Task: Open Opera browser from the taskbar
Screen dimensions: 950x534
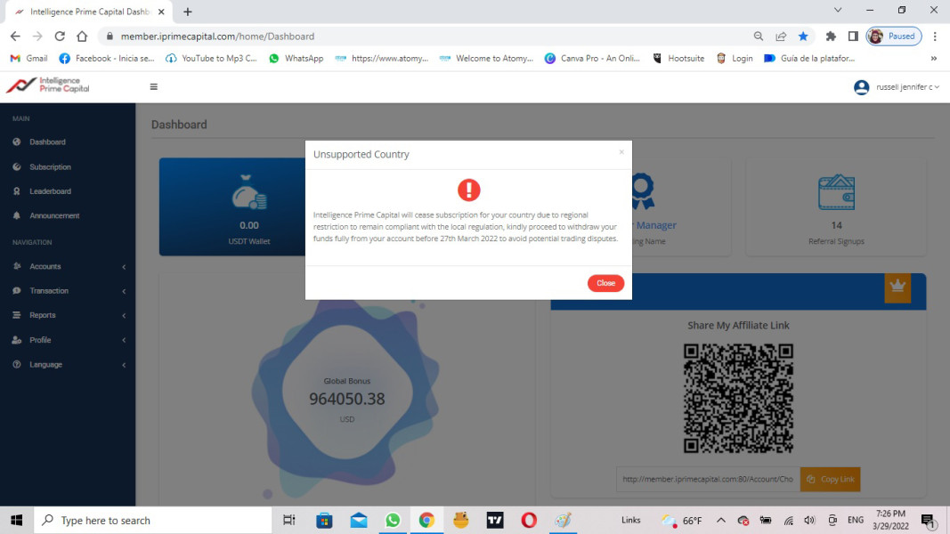Action: pyautogui.click(x=529, y=520)
